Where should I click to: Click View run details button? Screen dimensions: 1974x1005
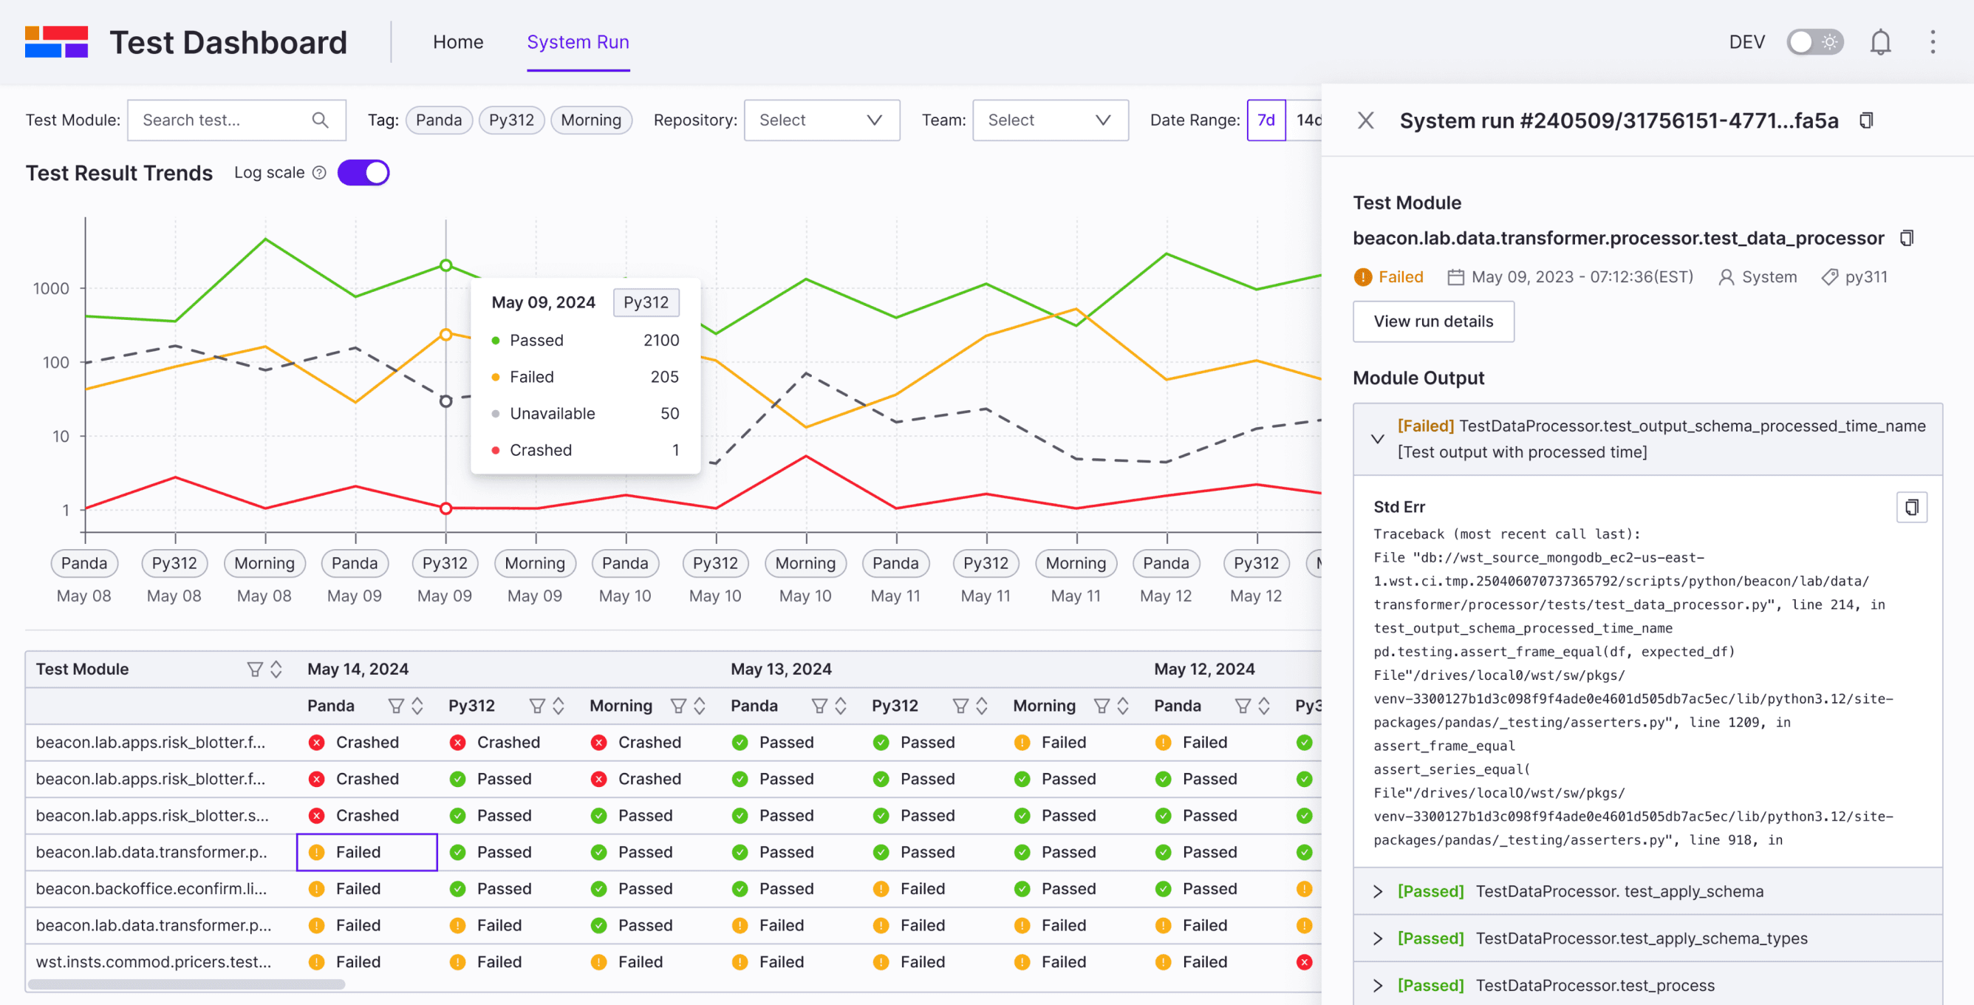[x=1432, y=321]
